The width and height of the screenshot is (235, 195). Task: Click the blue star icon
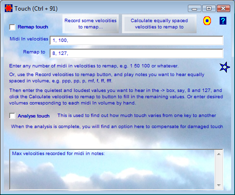[224, 67]
